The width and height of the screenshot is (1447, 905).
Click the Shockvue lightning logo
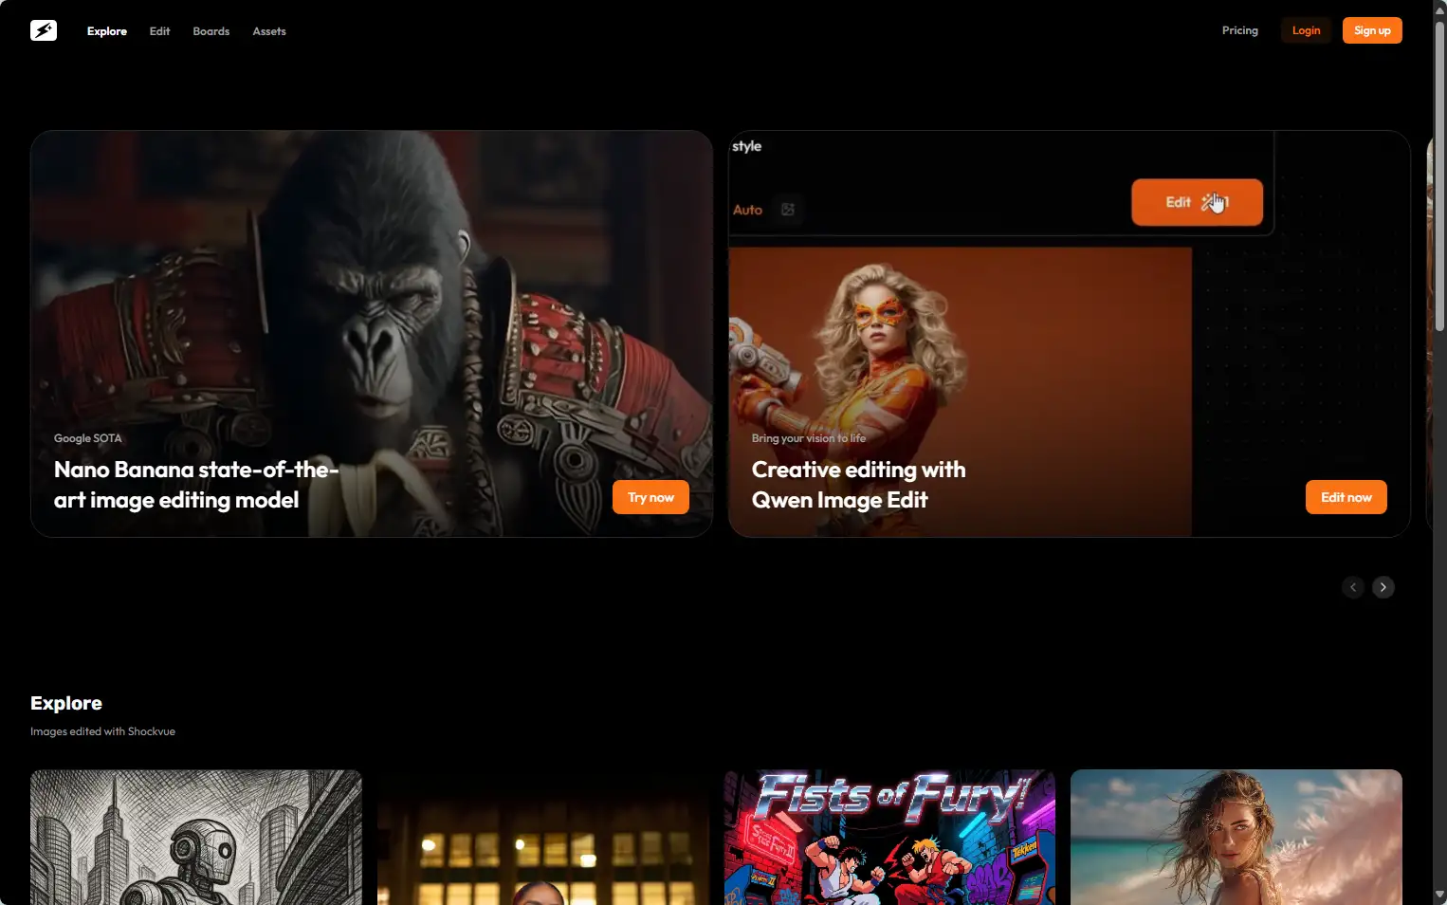(x=44, y=30)
